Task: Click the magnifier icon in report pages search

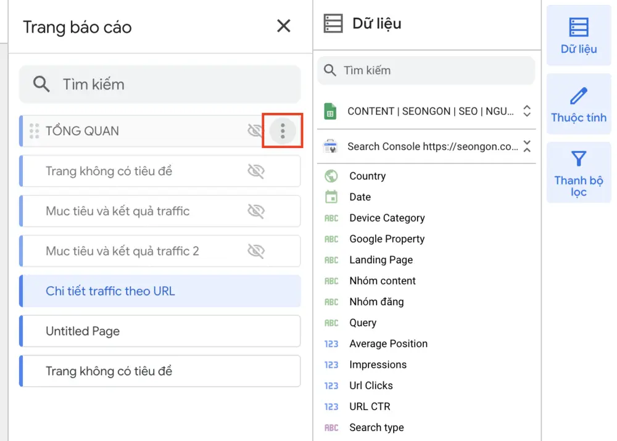Action: click(41, 84)
